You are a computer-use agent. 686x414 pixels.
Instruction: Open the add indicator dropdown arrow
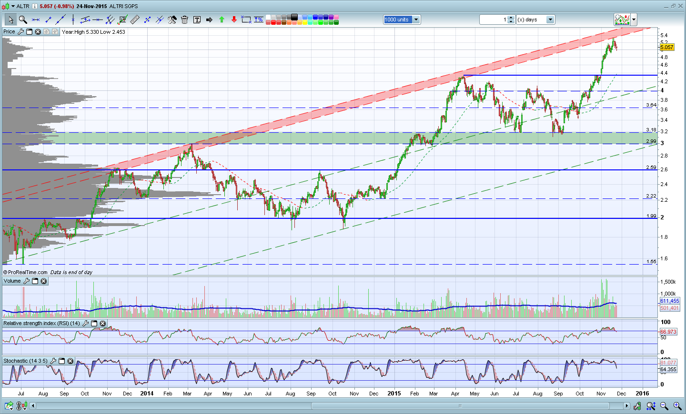pos(634,20)
